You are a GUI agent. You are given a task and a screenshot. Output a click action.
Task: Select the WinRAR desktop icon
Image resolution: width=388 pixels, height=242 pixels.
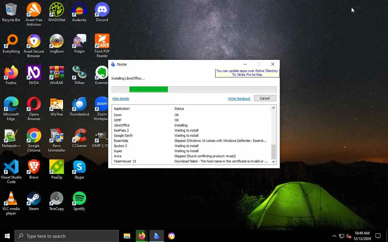coord(57,76)
